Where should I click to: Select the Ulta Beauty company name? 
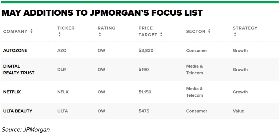18,111
